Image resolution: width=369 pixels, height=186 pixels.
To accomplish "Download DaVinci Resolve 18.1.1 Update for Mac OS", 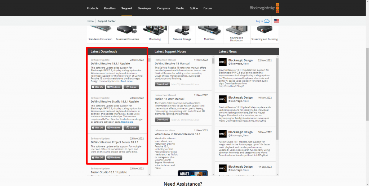I will tap(98, 87).
